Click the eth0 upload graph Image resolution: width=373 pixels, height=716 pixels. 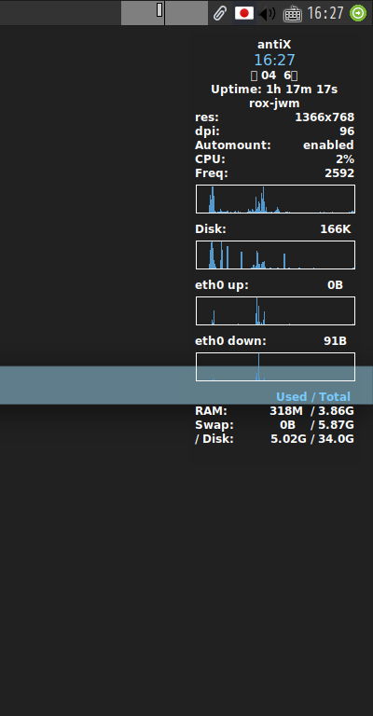[x=275, y=311]
